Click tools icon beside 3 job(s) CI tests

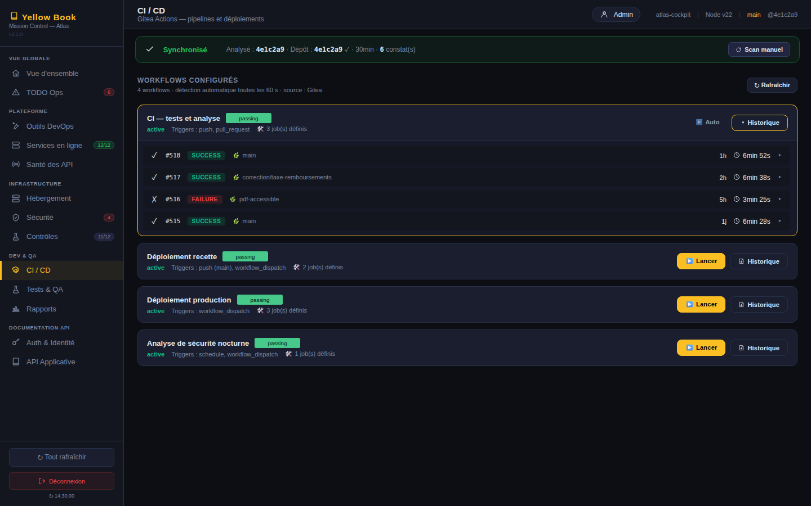260,129
